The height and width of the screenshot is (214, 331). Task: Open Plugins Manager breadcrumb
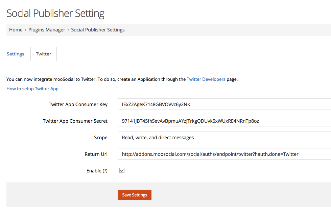click(x=47, y=30)
